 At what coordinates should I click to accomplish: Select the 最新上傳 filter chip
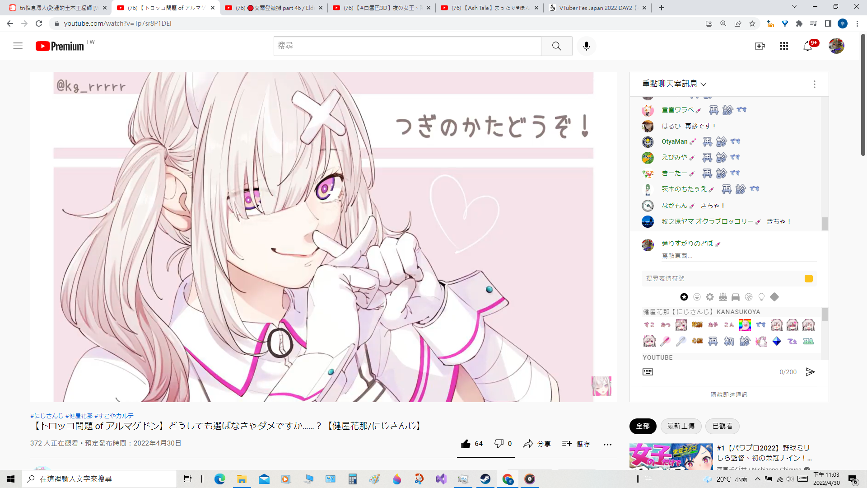681,426
